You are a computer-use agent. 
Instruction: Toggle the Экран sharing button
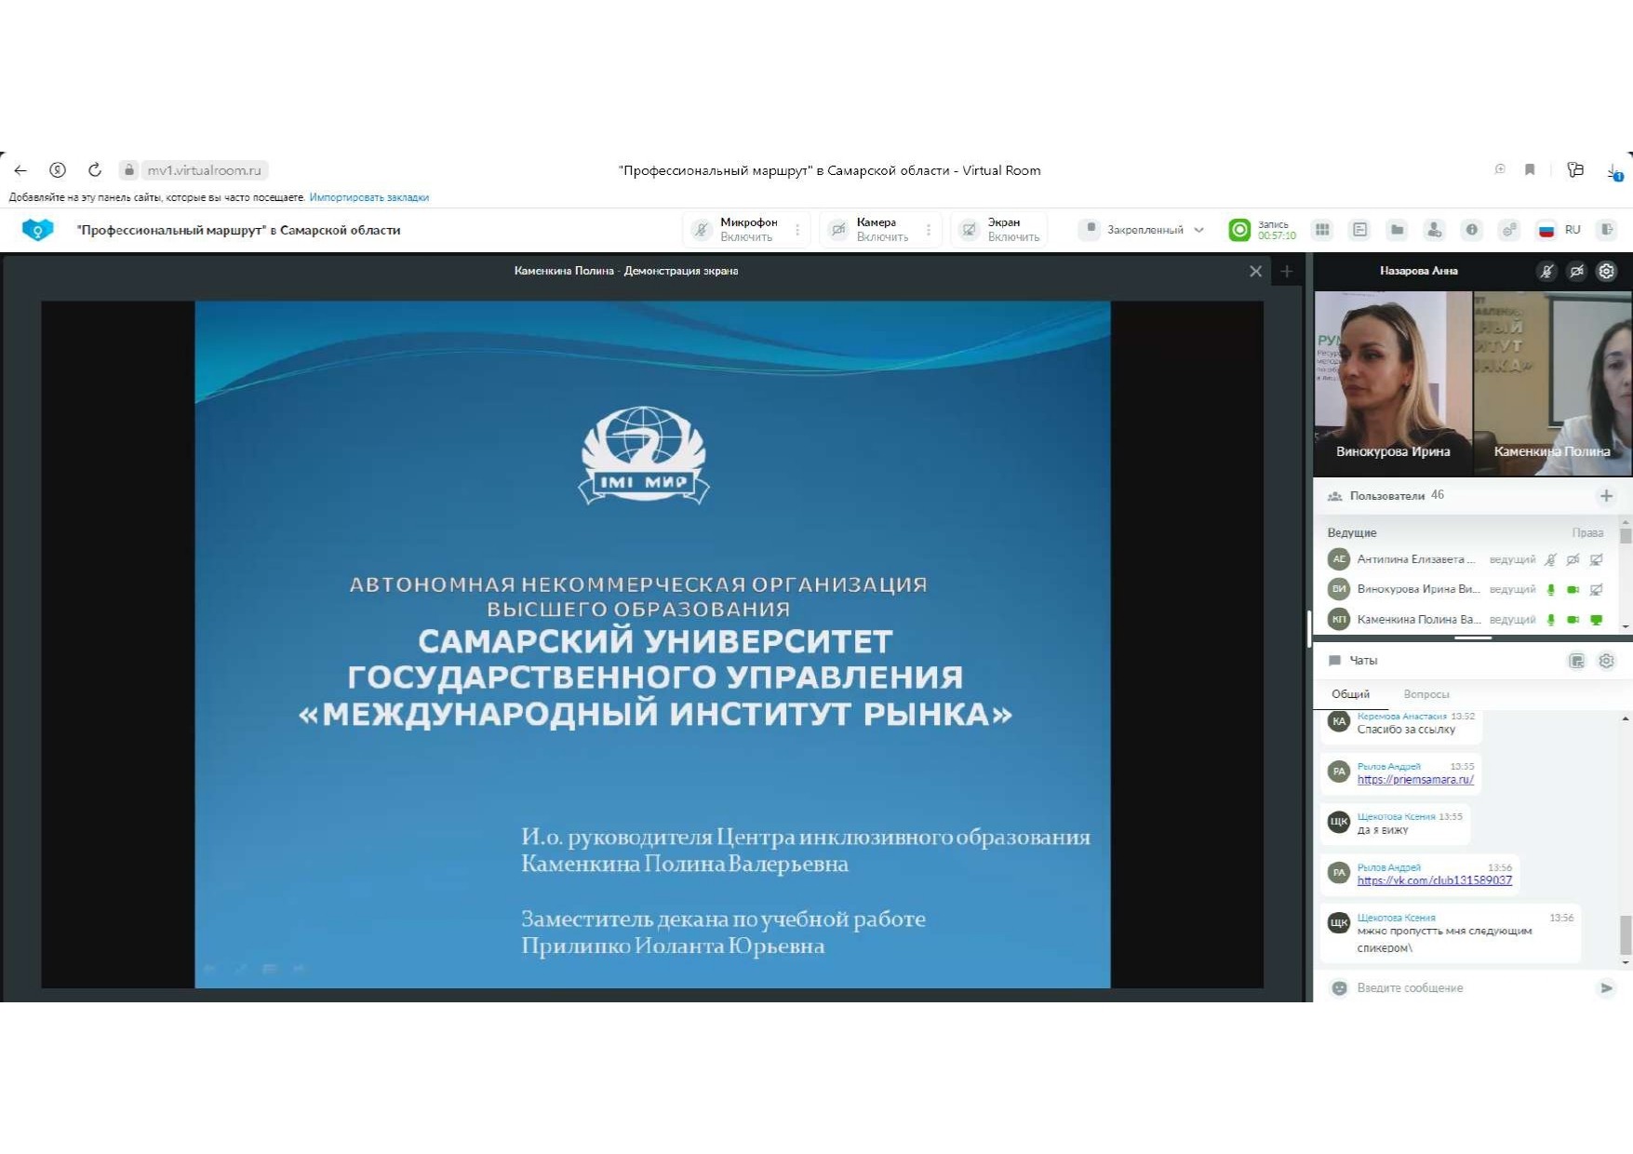click(1002, 230)
